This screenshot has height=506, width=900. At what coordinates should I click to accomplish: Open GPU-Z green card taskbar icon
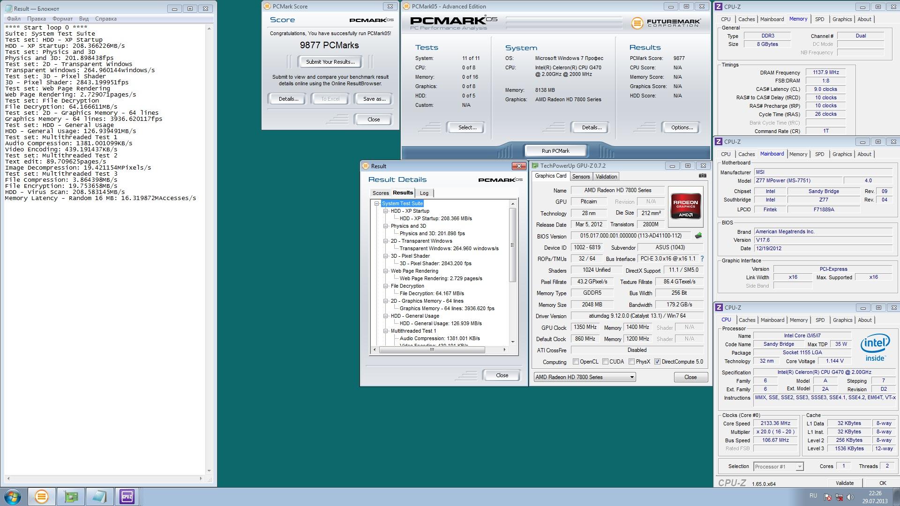[x=71, y=497]
